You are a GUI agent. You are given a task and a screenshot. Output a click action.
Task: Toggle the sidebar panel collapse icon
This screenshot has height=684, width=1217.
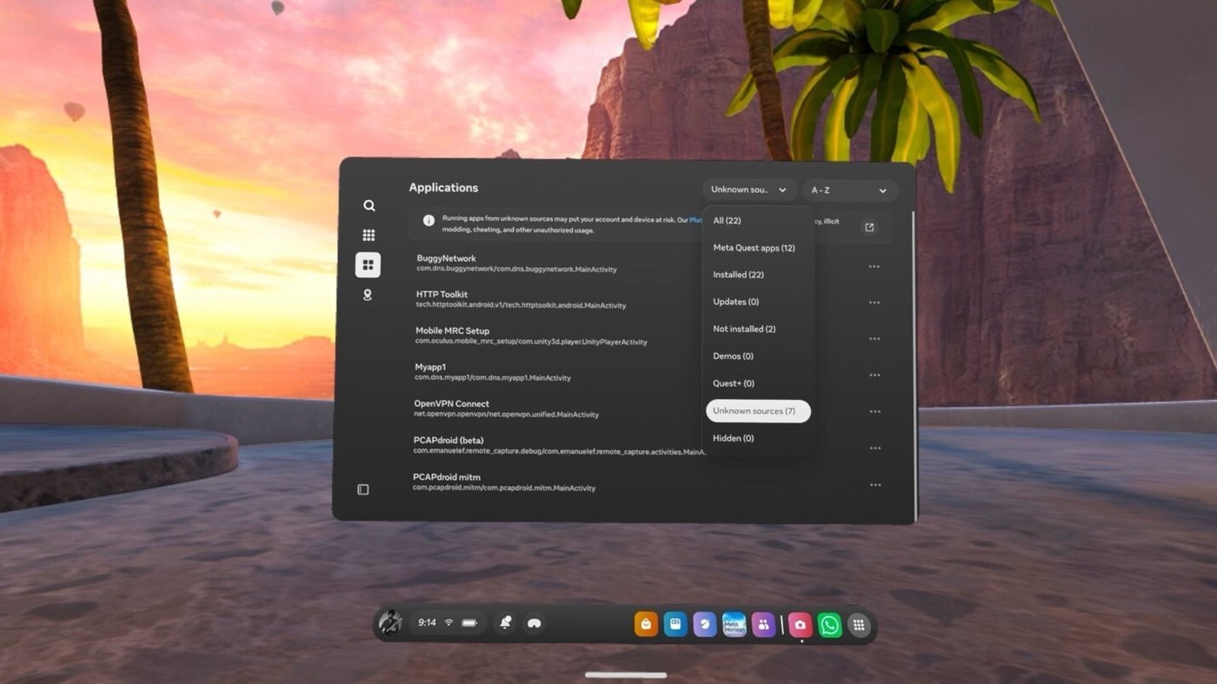363,489
